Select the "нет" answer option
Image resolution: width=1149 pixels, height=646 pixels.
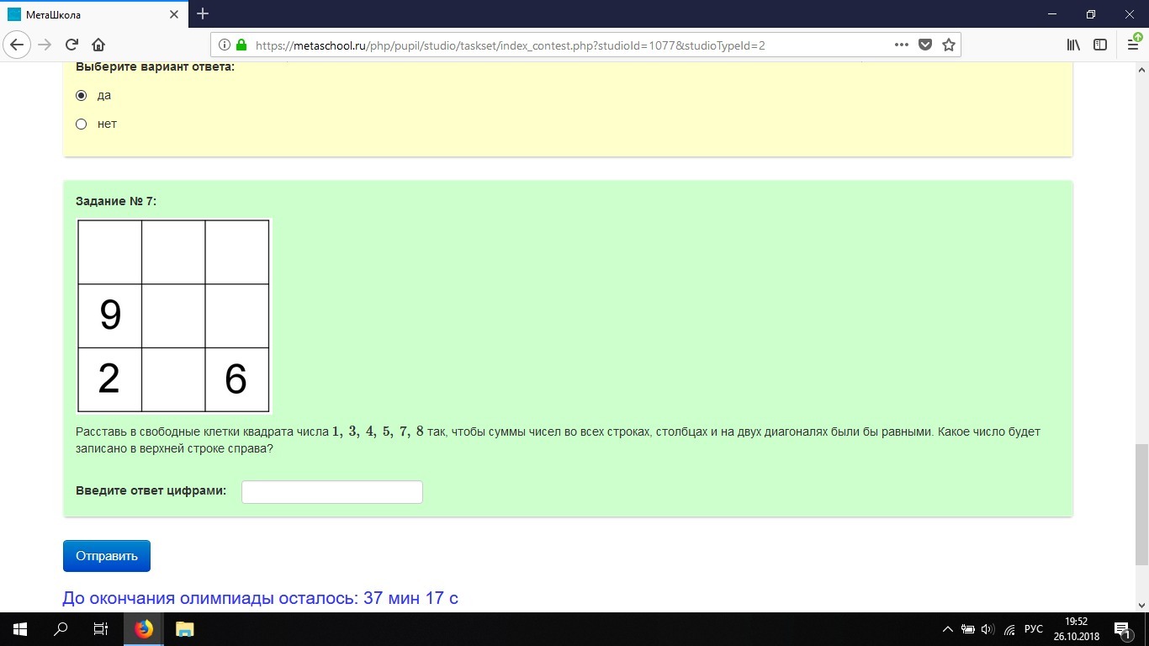click(82, 124)
